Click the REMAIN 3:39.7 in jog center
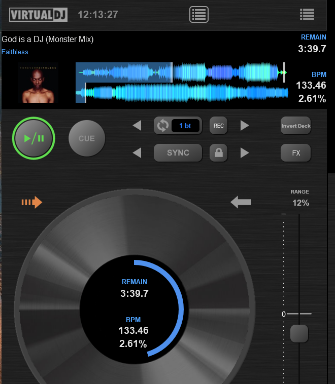Screen dimensions: 335x384 (134, 288)
